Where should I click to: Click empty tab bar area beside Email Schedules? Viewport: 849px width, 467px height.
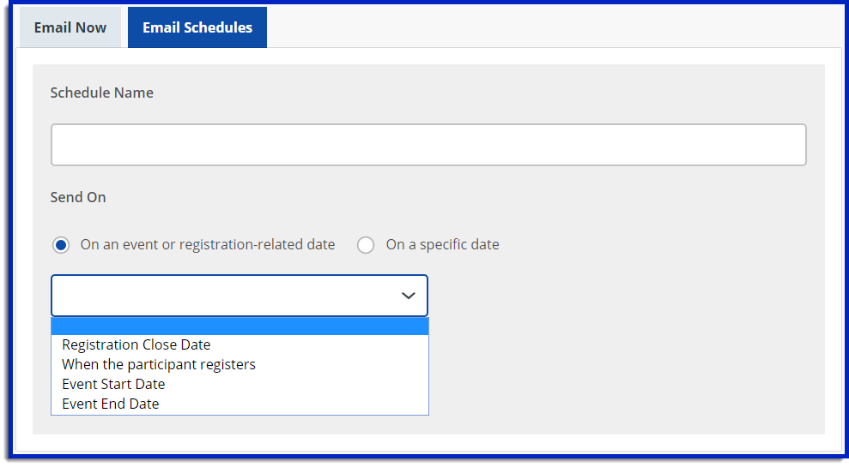click(x=549, y=27)
